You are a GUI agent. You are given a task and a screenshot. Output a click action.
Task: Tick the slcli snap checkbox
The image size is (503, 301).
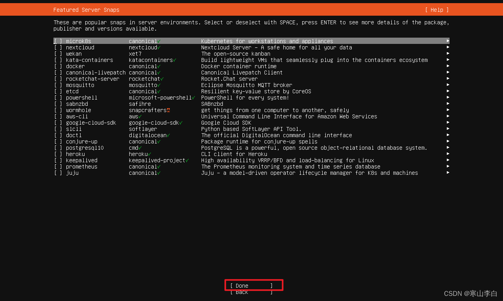click(x=58, y=129)
